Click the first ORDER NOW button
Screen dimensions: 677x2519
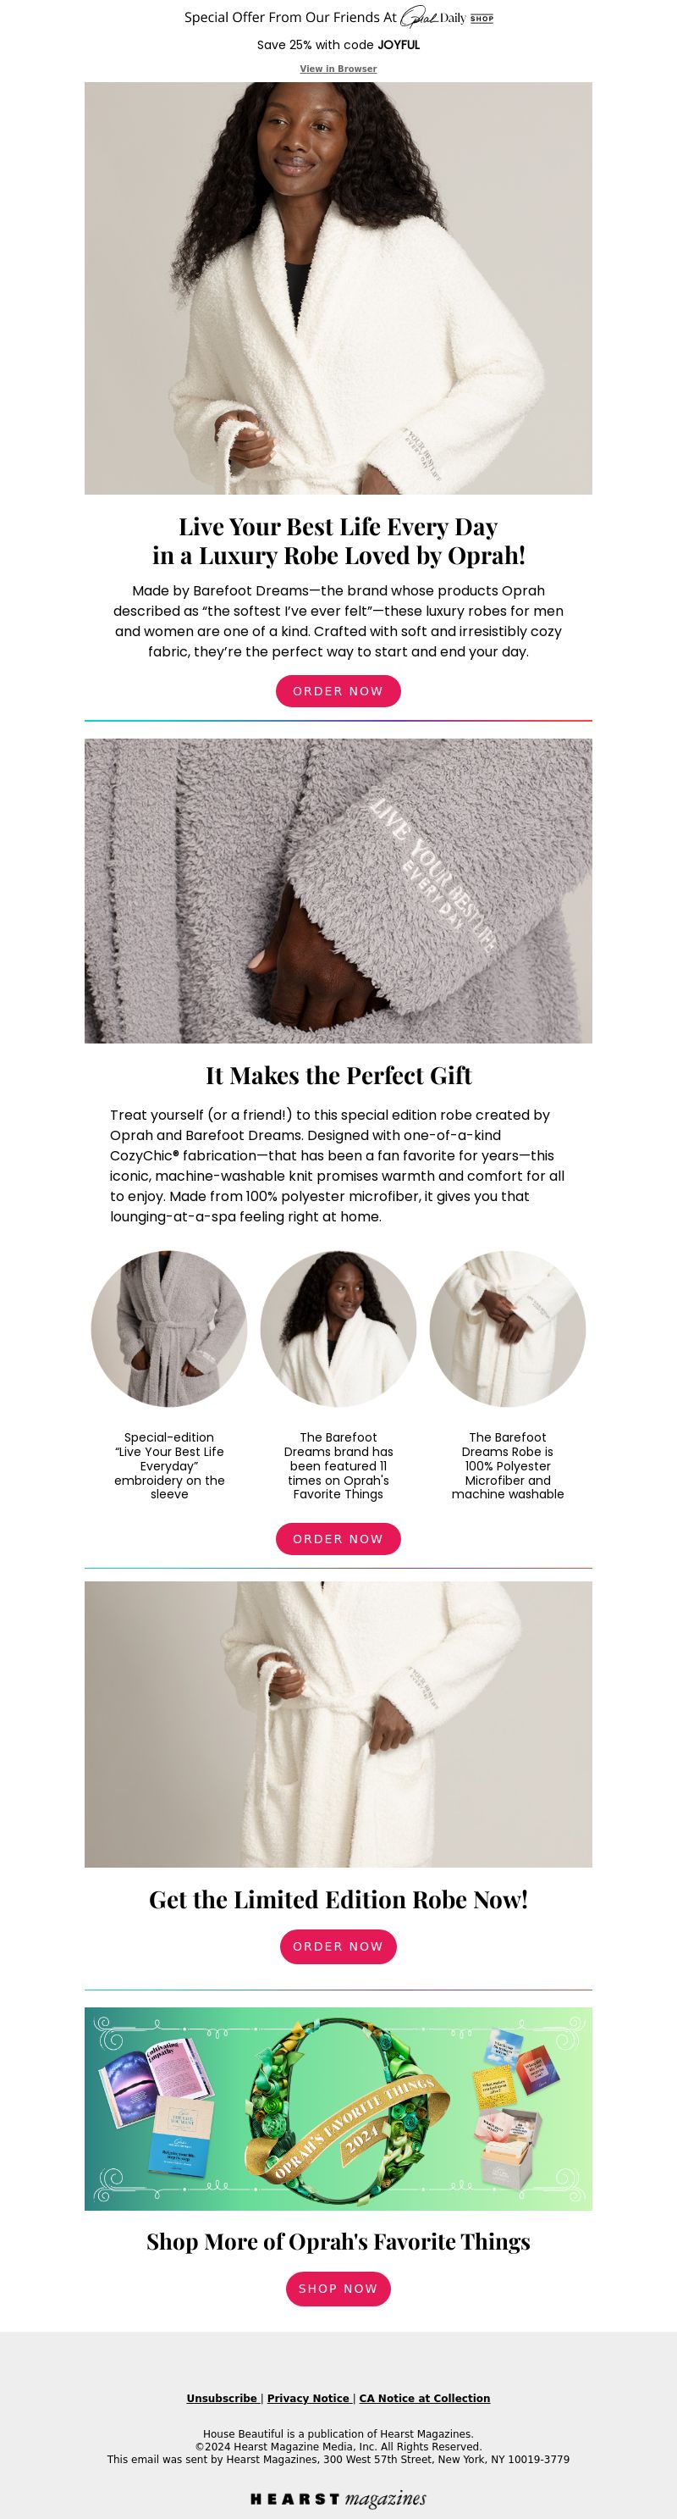338,691
